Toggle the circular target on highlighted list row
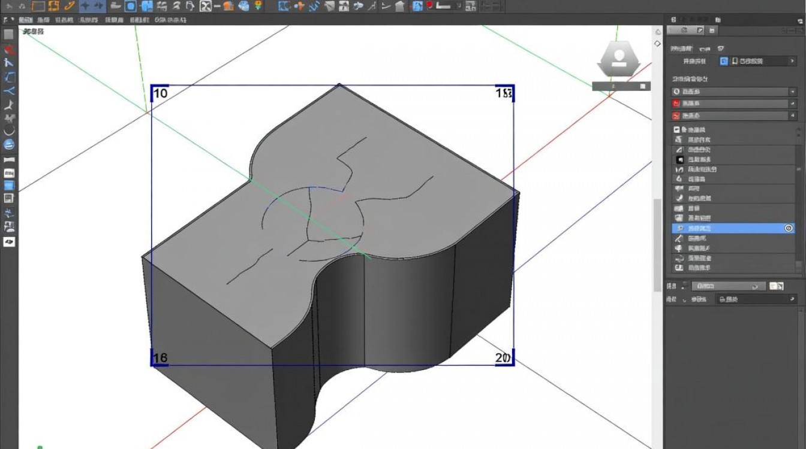The image size is (806, 449). 789,228
